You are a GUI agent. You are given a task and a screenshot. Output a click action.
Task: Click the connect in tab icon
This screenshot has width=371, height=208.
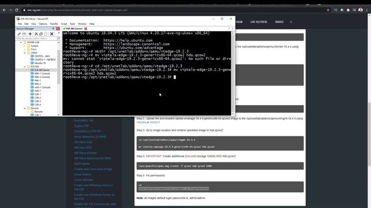(x=24, y=34)
